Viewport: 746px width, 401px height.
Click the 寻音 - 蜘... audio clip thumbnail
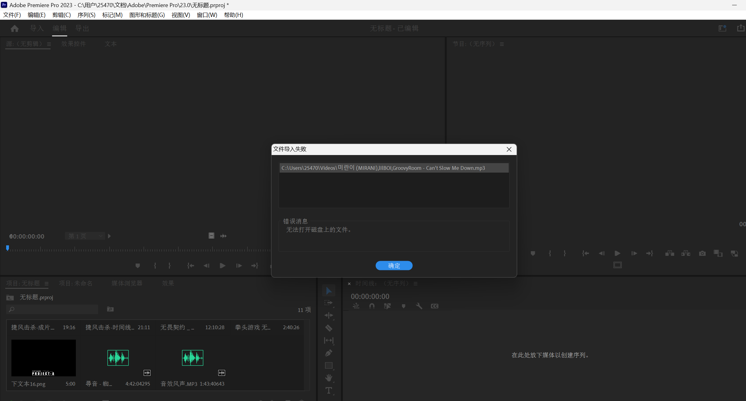(x=118, y=358)
